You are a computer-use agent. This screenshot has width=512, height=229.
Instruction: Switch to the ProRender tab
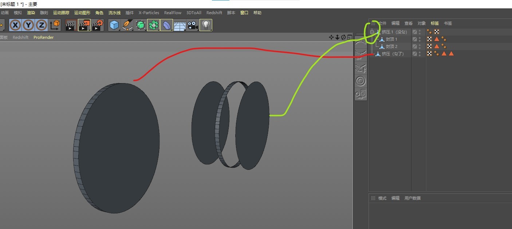[43, 37]
